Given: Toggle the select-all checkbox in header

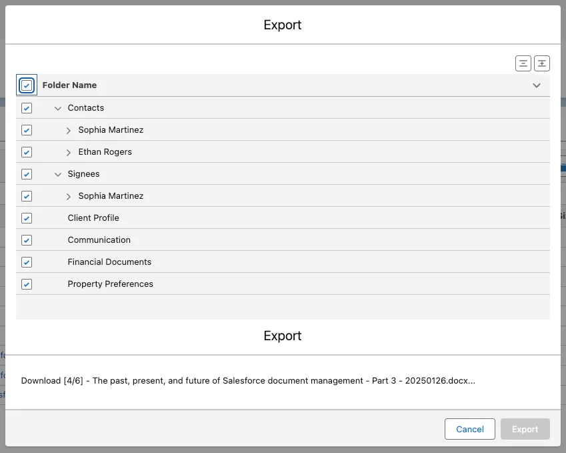Looking at the screenshot, I should (x=27, y=85).
